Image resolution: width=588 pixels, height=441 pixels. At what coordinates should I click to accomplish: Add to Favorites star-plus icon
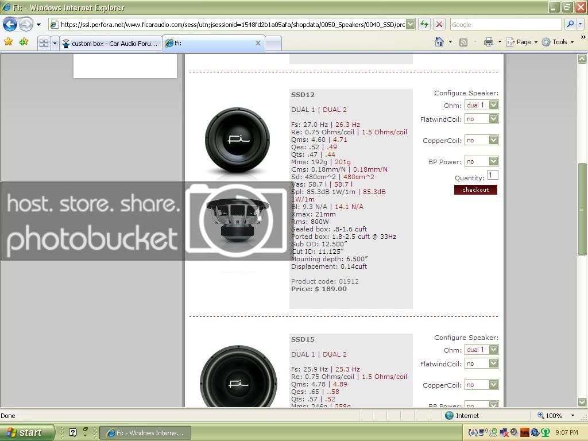tap(24, 41)
